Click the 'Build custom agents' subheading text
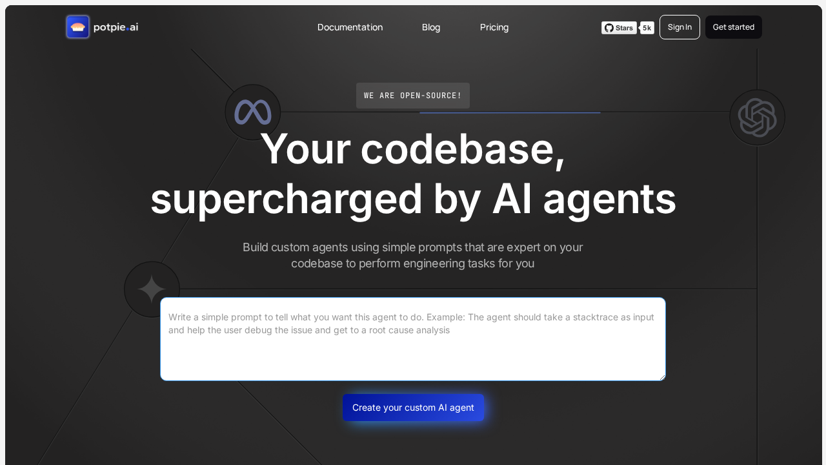 (412, 255)
